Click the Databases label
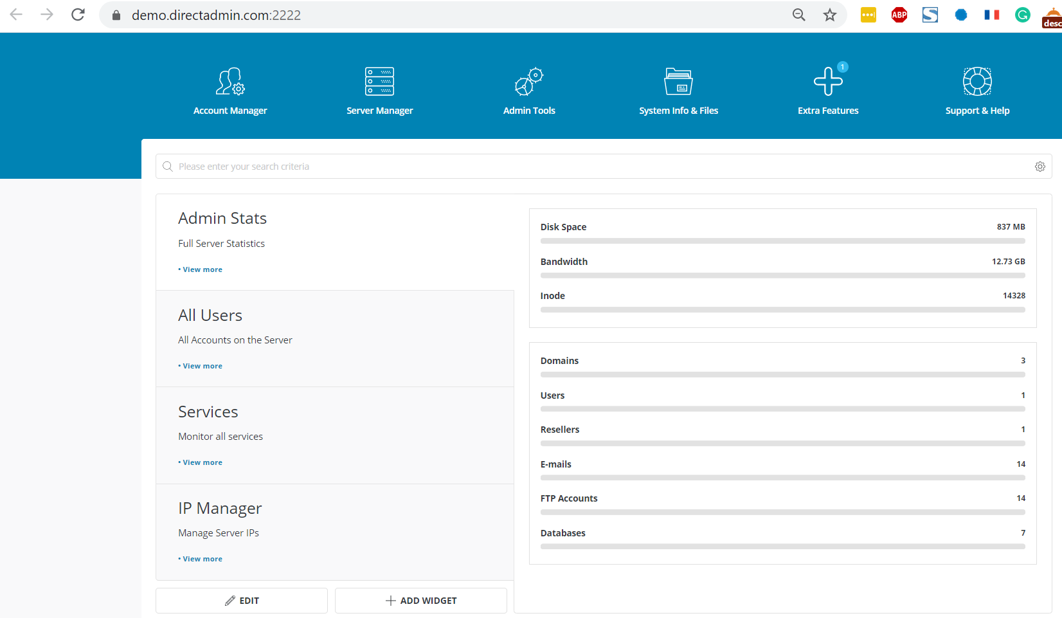Image resolution: width=1062 pixels, height=618 pixels. pos(563,533)
